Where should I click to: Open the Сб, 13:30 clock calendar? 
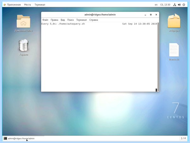point(165,5)
